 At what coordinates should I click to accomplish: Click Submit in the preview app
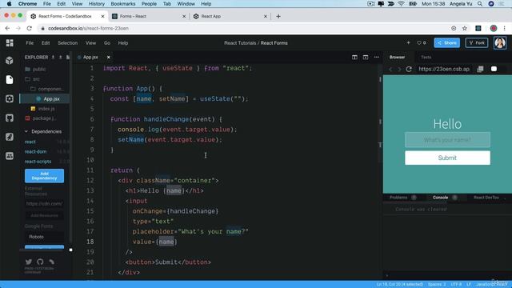[x=447, y=158]
